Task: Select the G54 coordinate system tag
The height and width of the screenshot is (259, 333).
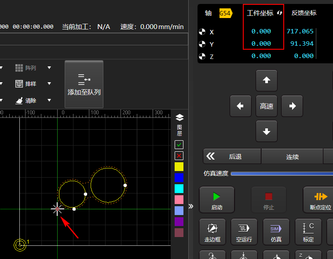Action: click(226, 13)
